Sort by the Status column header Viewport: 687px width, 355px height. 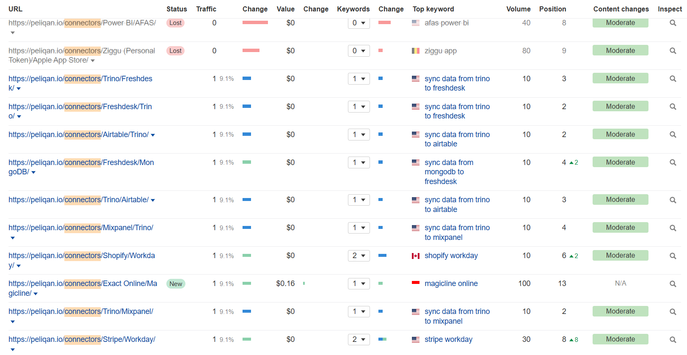tap(177, 9)
